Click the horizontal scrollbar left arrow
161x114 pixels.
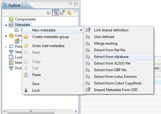pyautogui.click(x=5, y=112)
